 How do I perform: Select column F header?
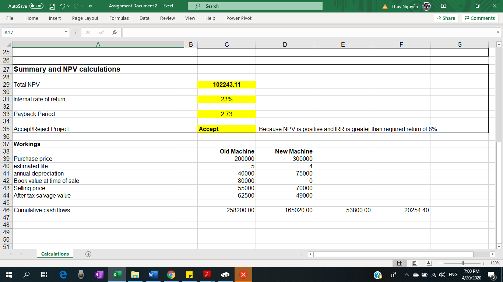point(401,44)
